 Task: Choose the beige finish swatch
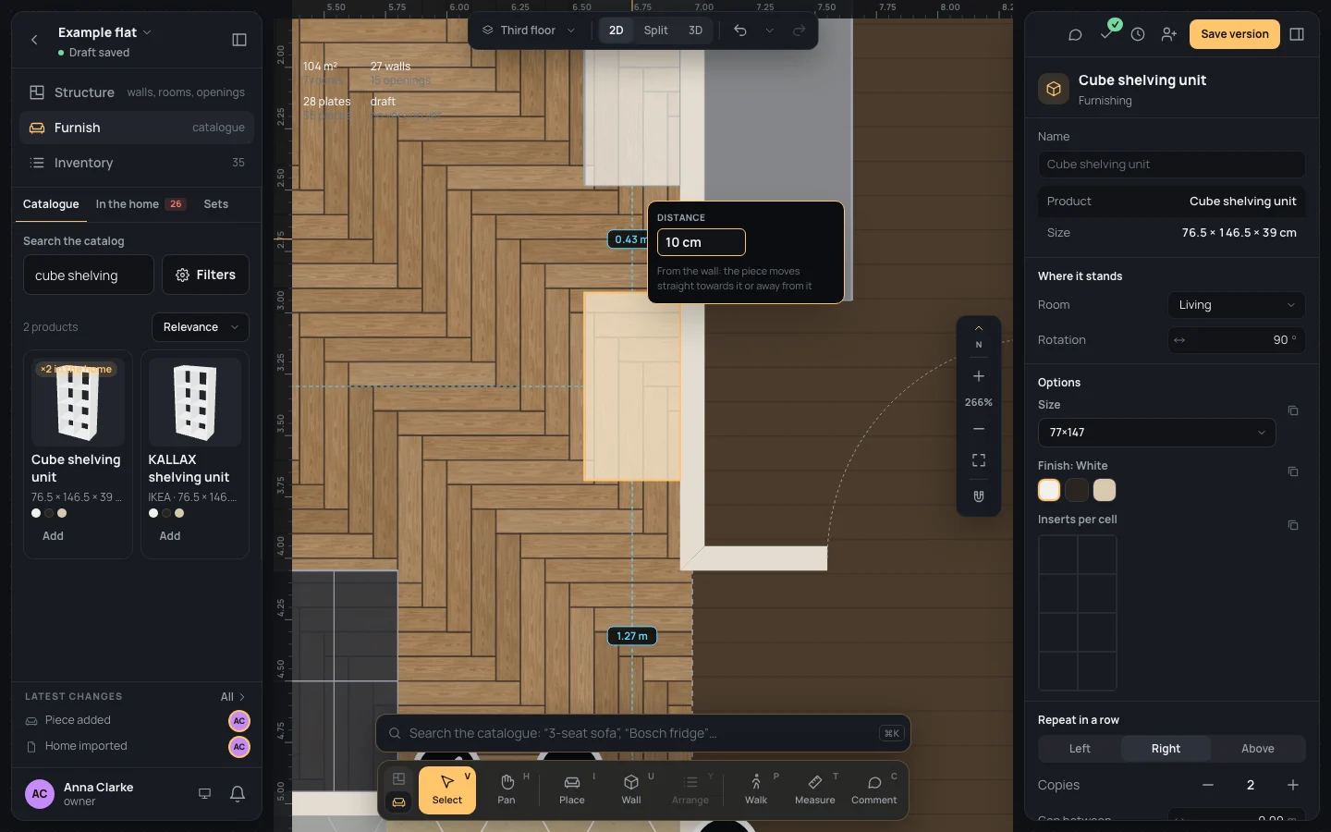pos(1105,490)
